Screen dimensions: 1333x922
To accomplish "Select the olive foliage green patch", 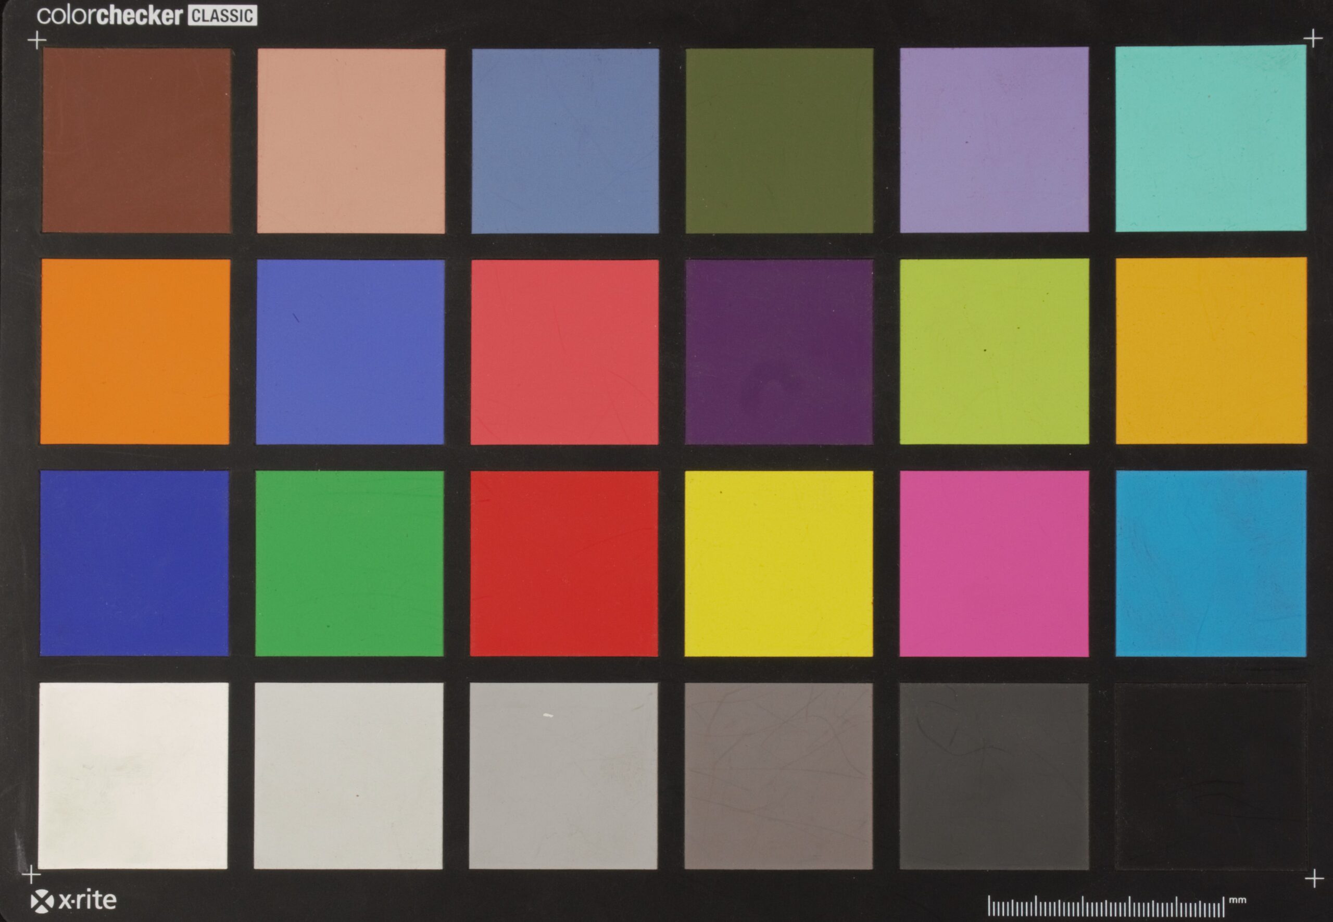I will [779, 141].
